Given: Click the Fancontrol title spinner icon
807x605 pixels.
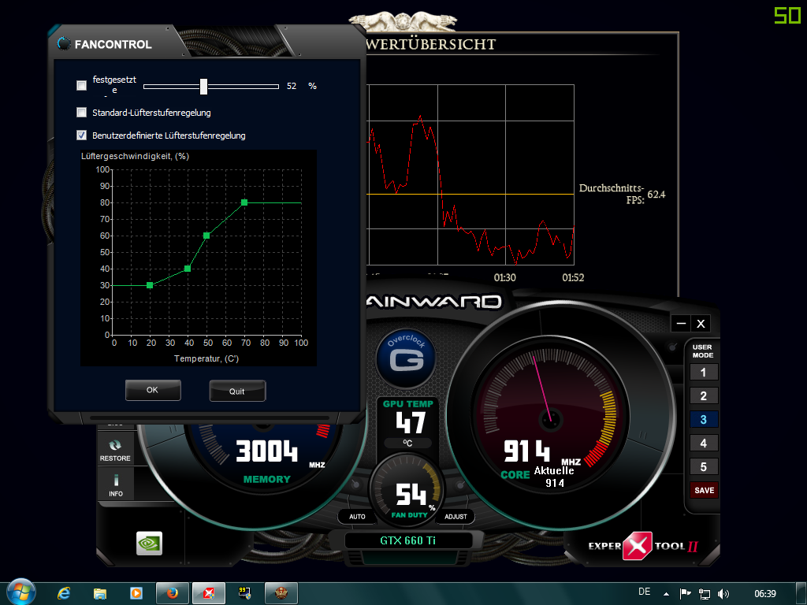Looking at the screenshot, I should [x=64, y=44].
